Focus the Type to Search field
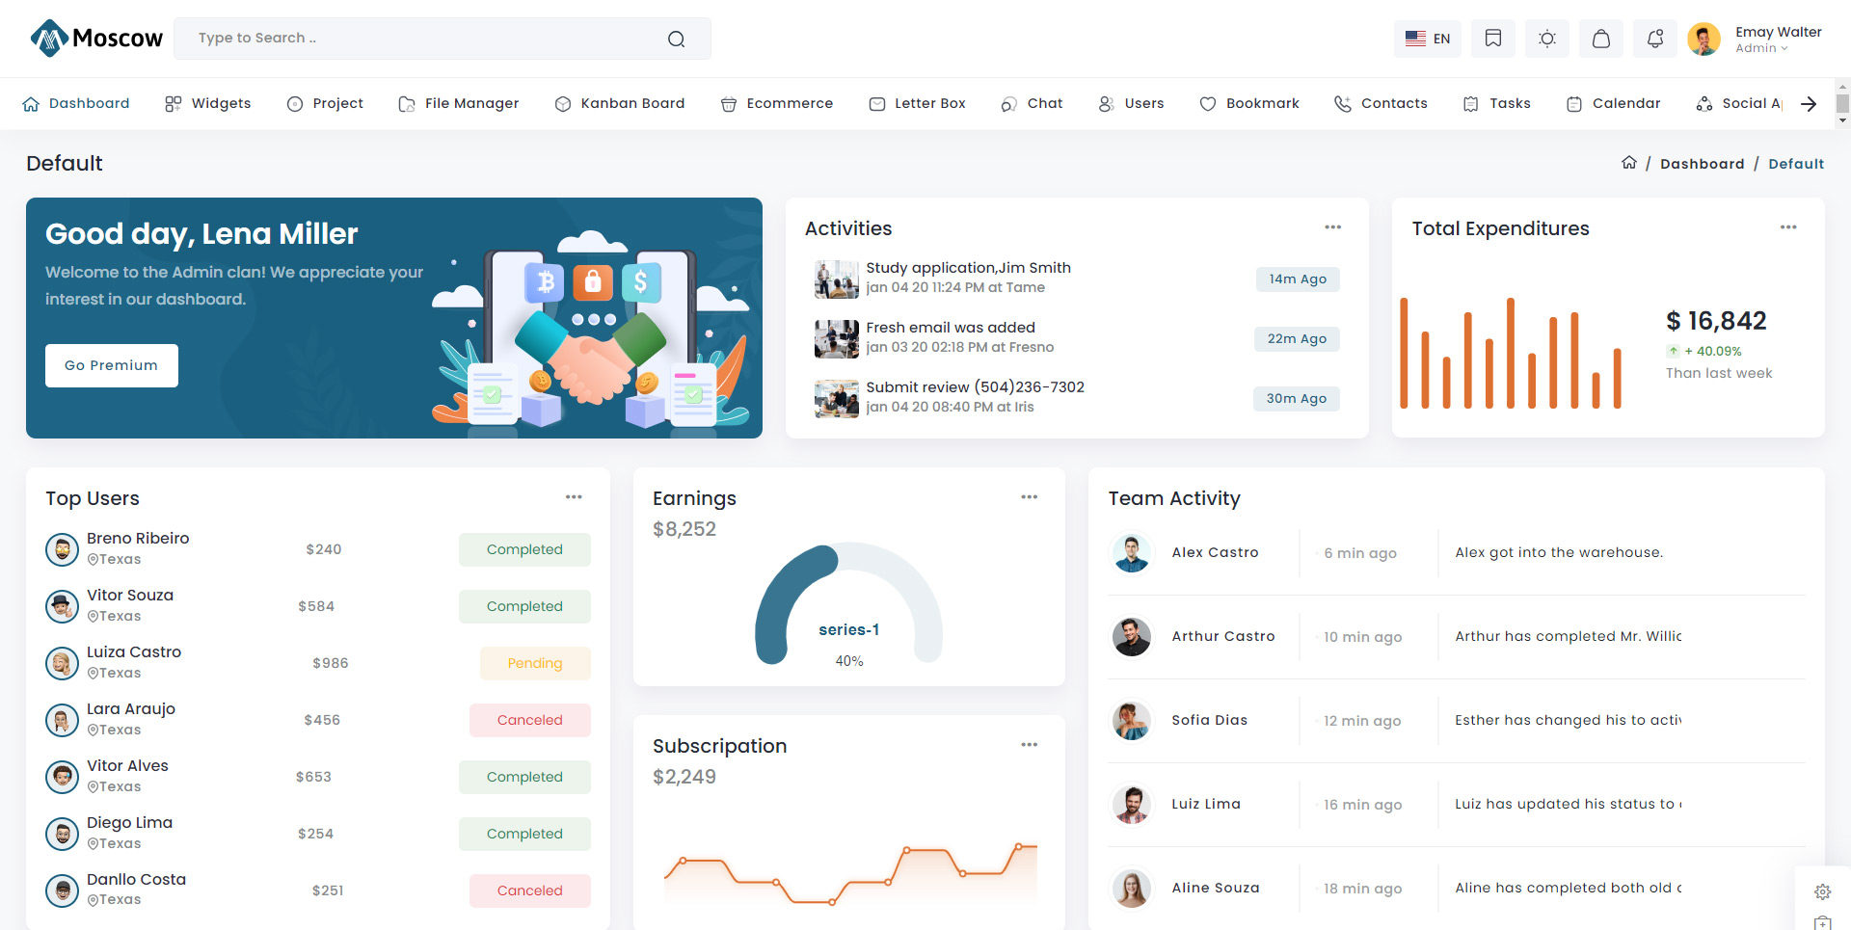Viewport: 1851px width, 930px height. 424,39
